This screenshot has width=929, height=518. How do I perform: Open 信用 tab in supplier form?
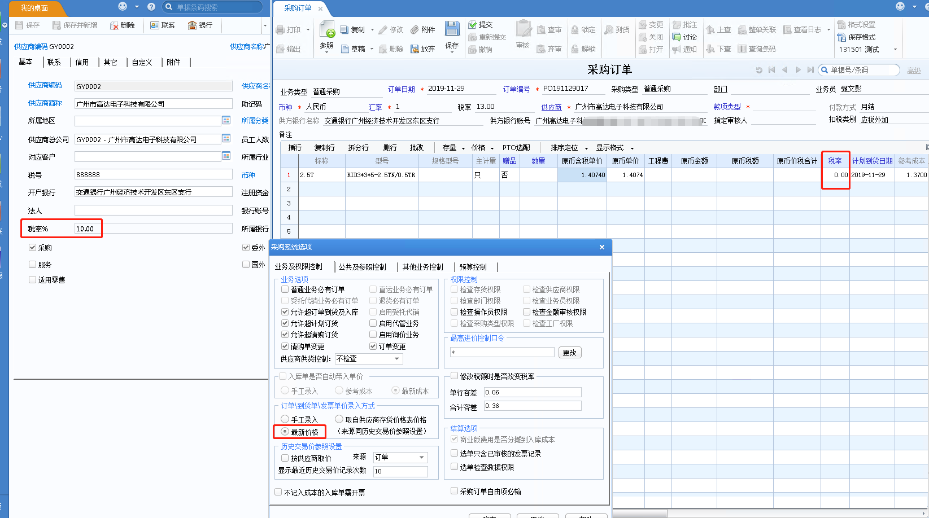(x=82, y=62)
